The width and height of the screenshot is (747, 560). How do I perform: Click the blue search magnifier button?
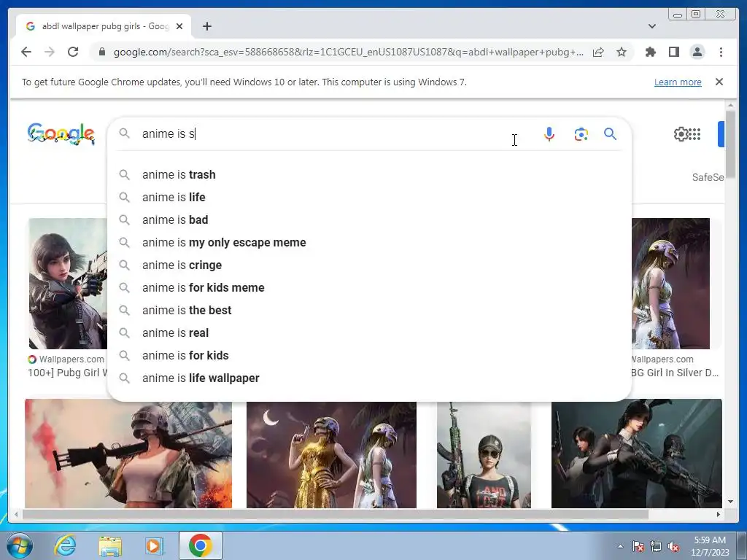611,134
